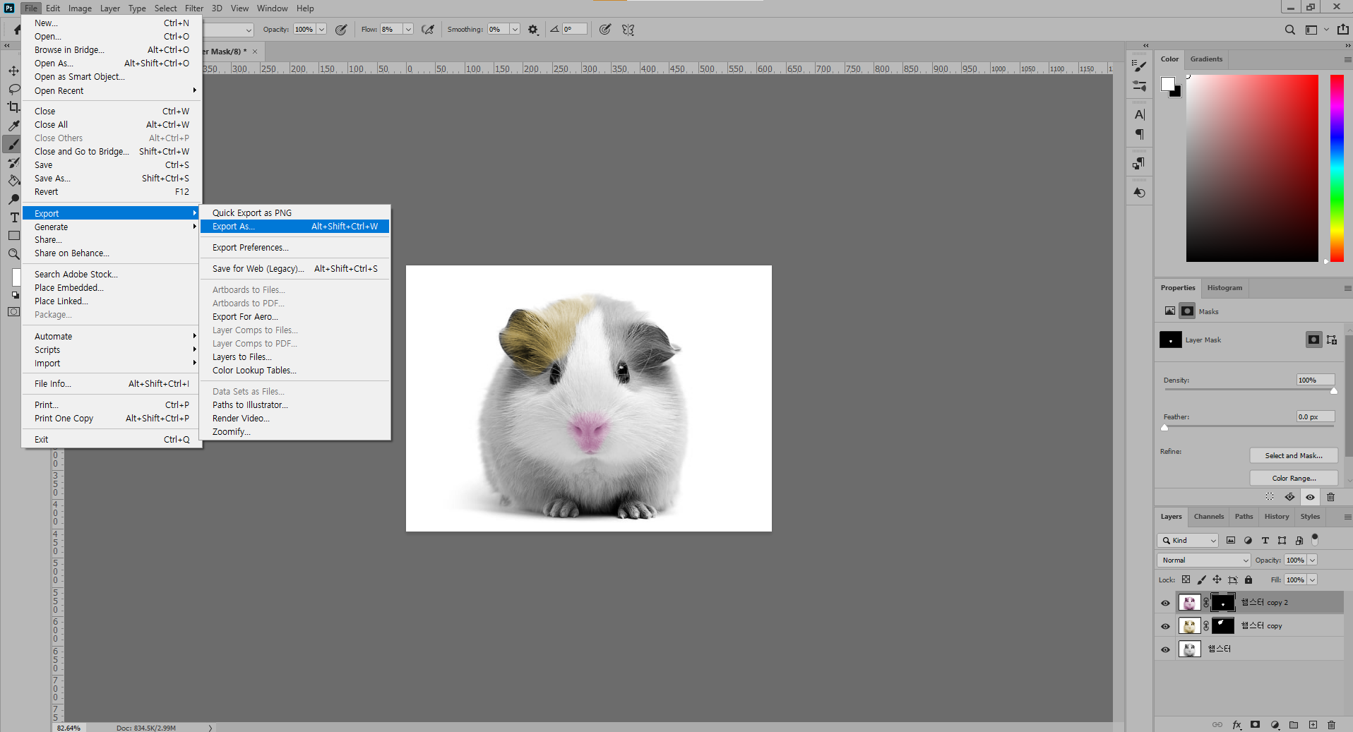Expand the Automate submenu

click(112, 336)
